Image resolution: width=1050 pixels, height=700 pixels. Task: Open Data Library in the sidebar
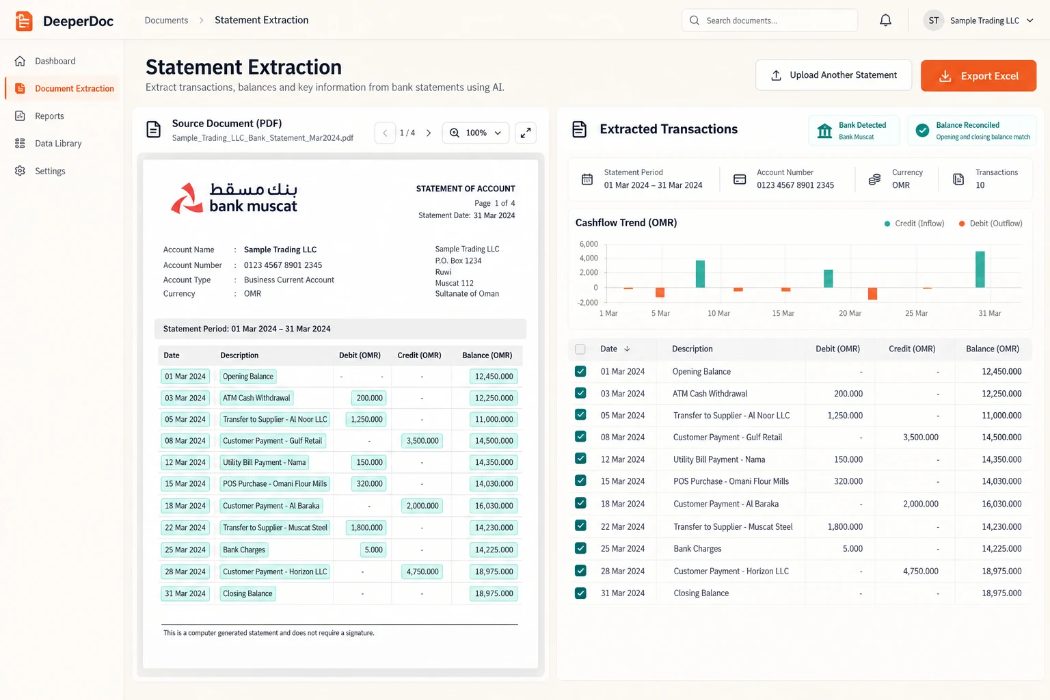coord(62,144)
